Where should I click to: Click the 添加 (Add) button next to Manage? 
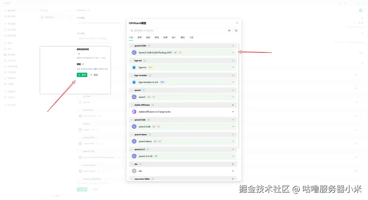click(94, 75)
